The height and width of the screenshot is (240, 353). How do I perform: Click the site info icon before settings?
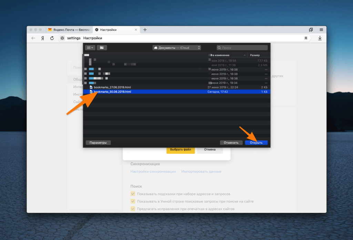pyautogui.click(x=62, y=38)
